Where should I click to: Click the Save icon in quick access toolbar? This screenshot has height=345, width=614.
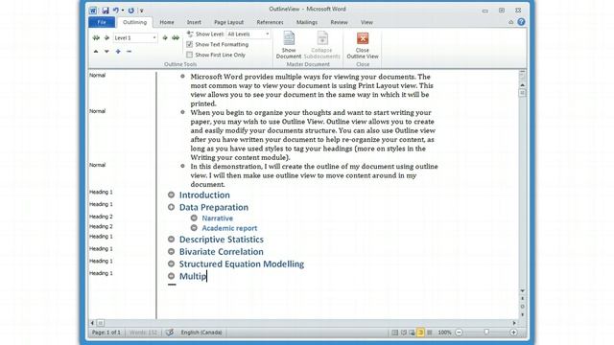106,11
